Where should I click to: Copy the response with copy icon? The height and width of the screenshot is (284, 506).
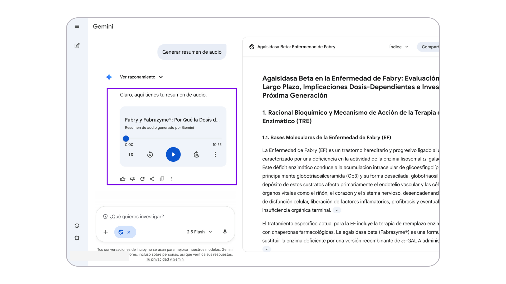pyautogui.click(x=162, y=179)
